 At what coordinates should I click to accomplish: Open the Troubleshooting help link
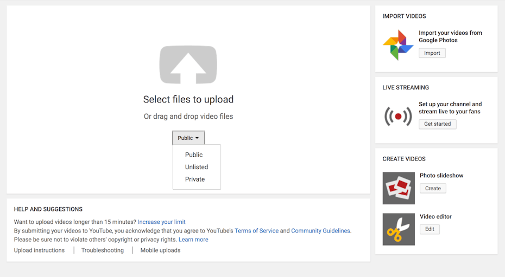[x=103, y=250]
